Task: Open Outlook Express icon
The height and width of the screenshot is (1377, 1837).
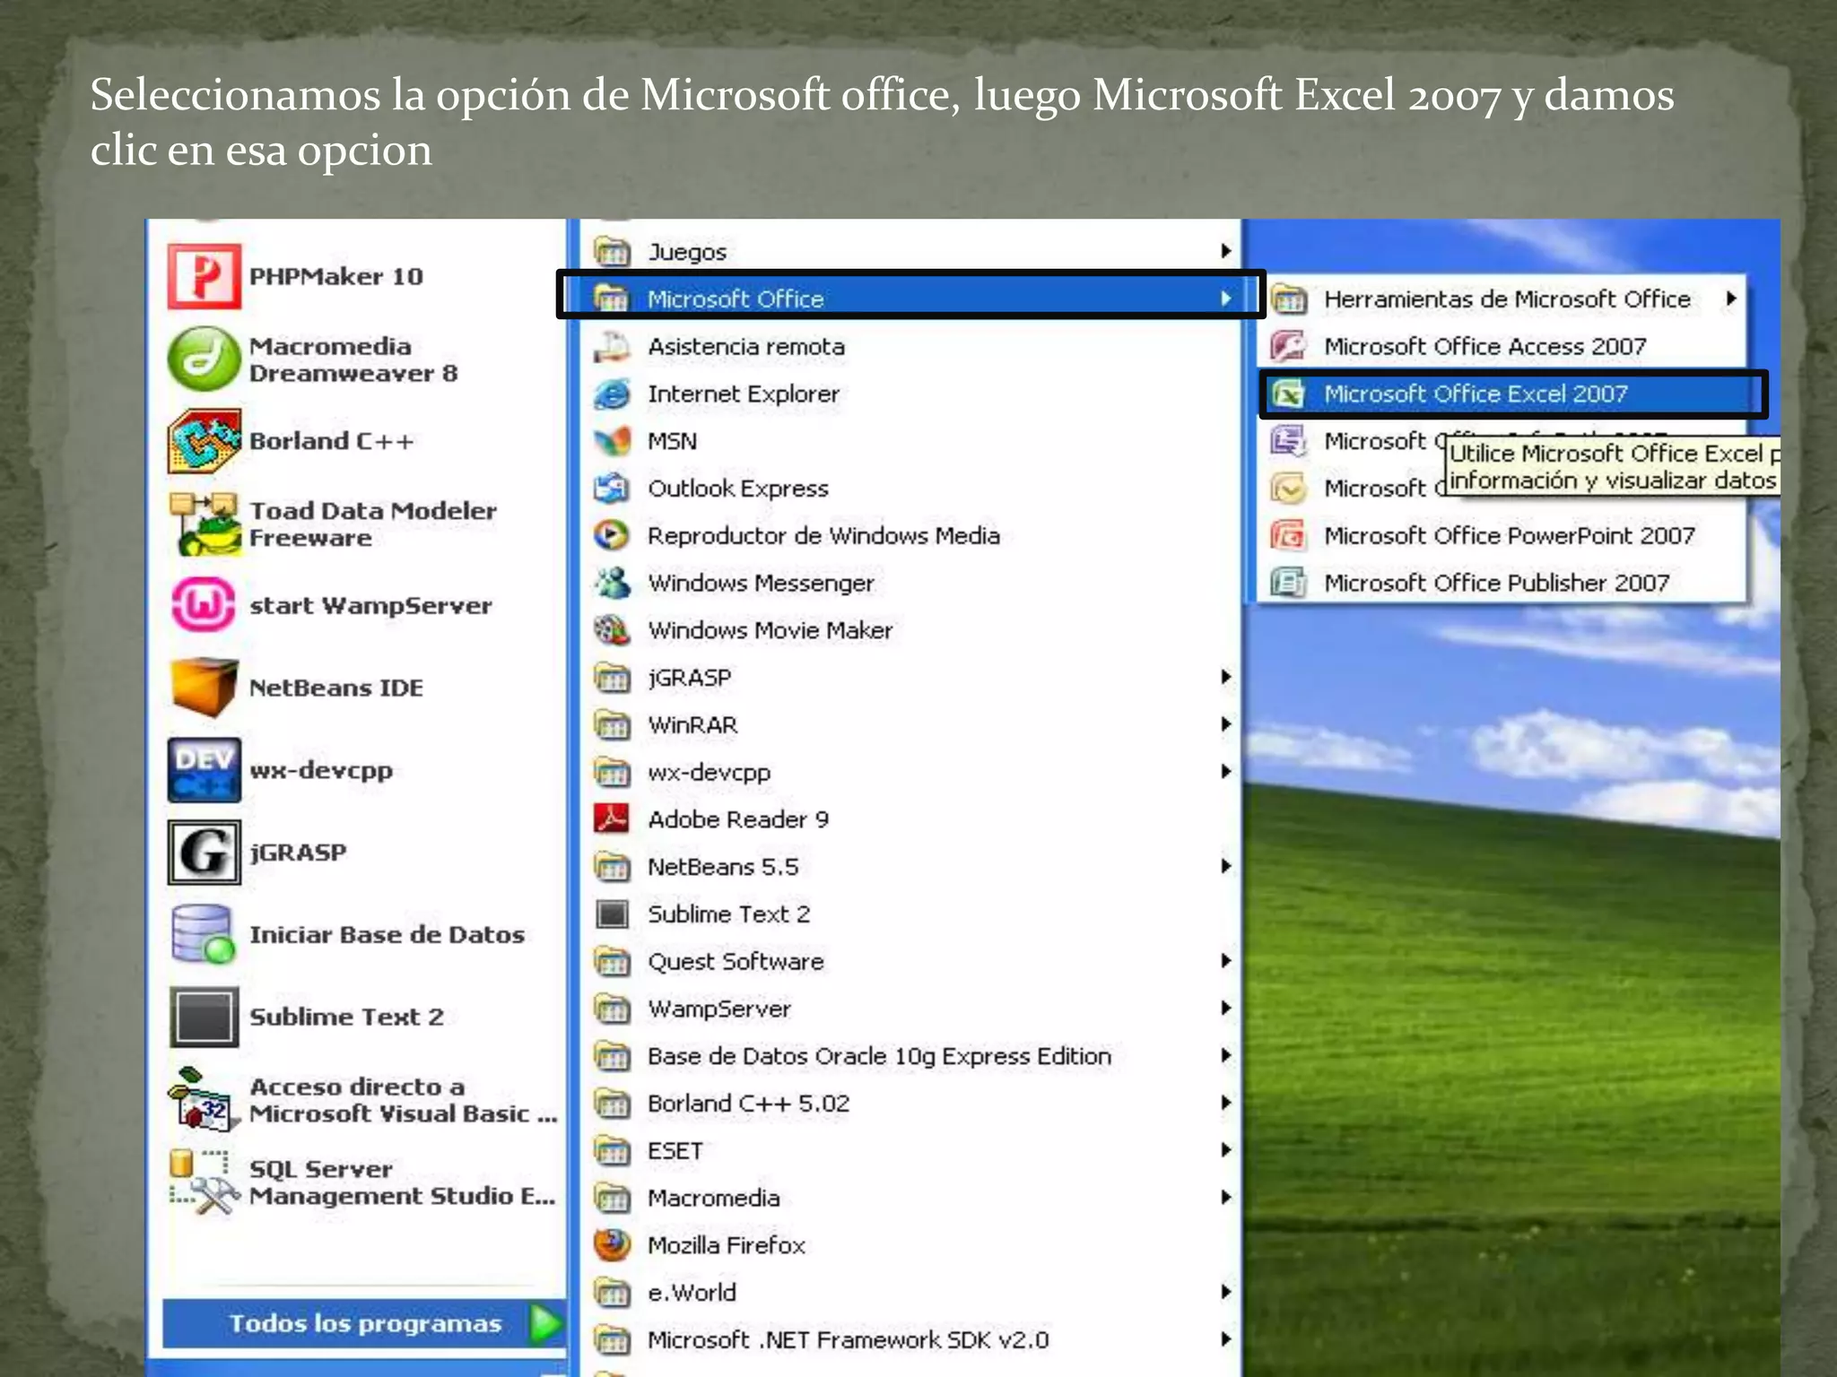Action: point(613,489)
